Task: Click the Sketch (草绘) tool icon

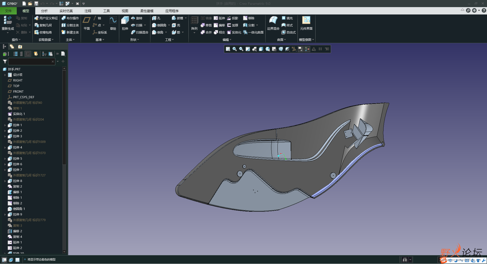Action: point(113,20)
